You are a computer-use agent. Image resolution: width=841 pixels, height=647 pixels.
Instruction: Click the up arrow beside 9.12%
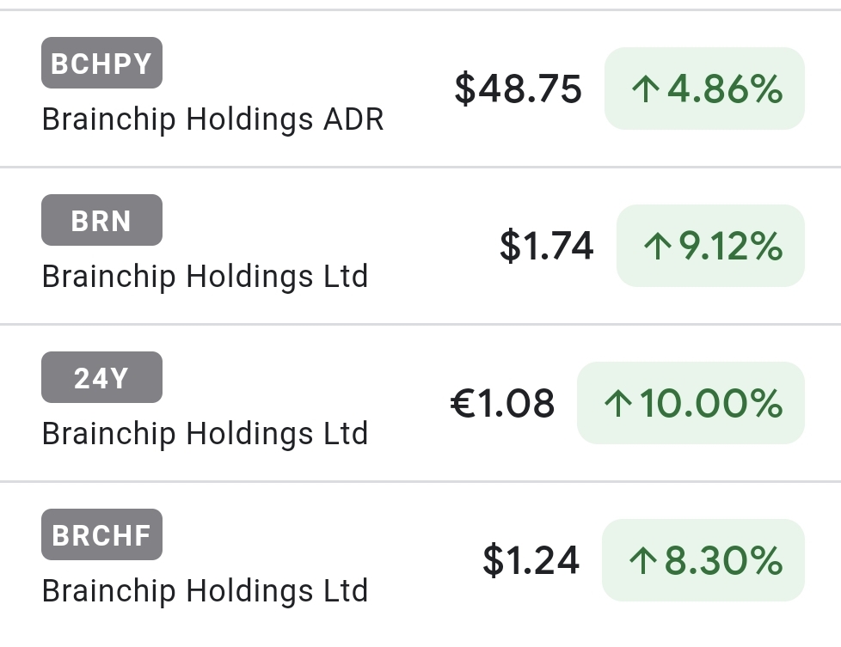[x=657, y=247]
